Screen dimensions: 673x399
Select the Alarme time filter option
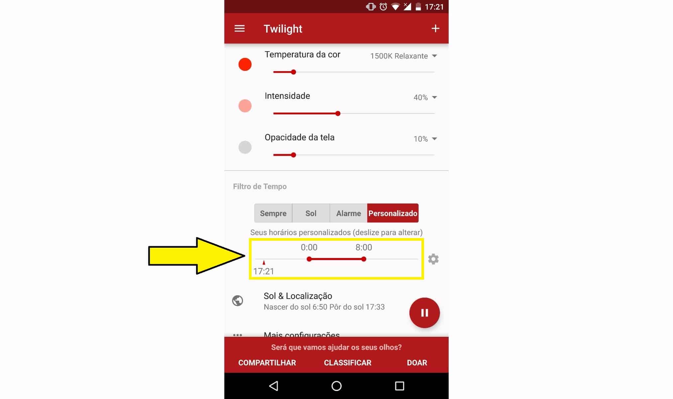pyautogui.click(x=348, y=213)
